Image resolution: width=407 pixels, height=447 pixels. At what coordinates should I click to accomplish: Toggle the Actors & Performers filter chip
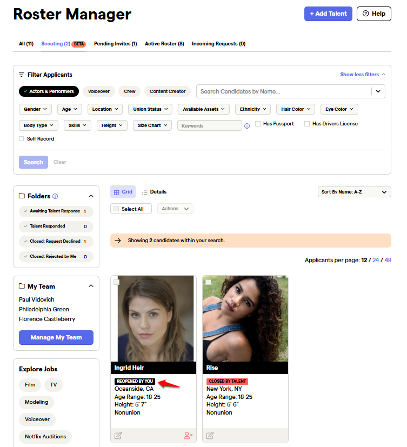(49, 91)
